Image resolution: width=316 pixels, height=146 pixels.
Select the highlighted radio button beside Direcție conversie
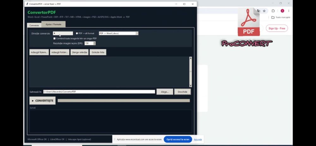[x=63, y=33]
